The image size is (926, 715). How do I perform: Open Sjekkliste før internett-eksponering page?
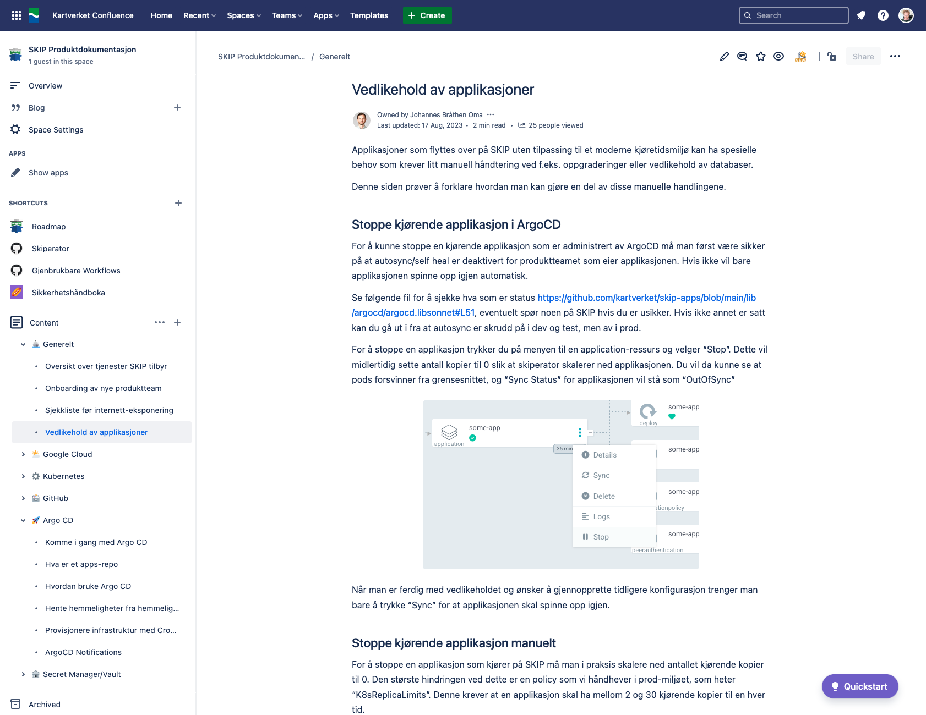coord(109,410)
